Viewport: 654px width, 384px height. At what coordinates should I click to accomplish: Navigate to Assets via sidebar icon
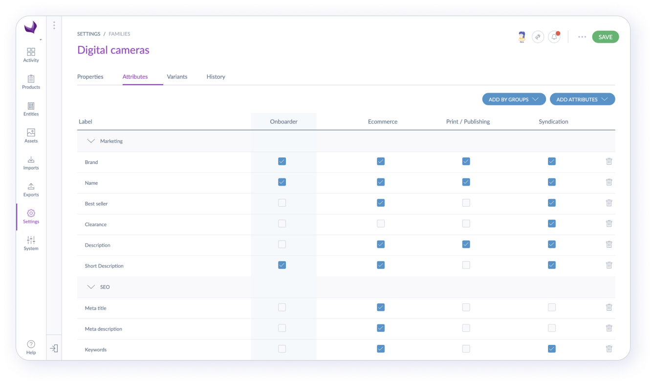click(x=31, y=134)
